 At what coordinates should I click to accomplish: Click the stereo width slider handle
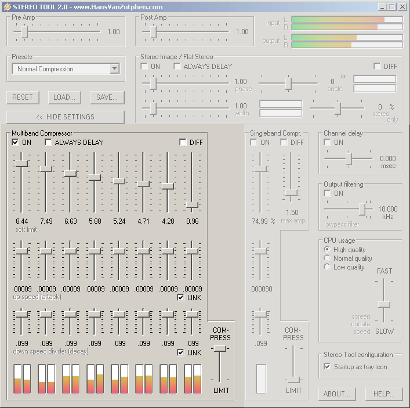pyautogui.click(x=153, y=108)
